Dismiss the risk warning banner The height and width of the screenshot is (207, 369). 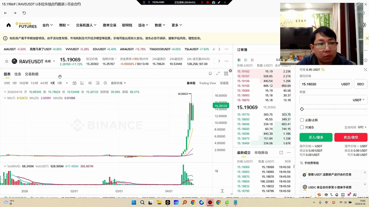[x=367, y=38]
